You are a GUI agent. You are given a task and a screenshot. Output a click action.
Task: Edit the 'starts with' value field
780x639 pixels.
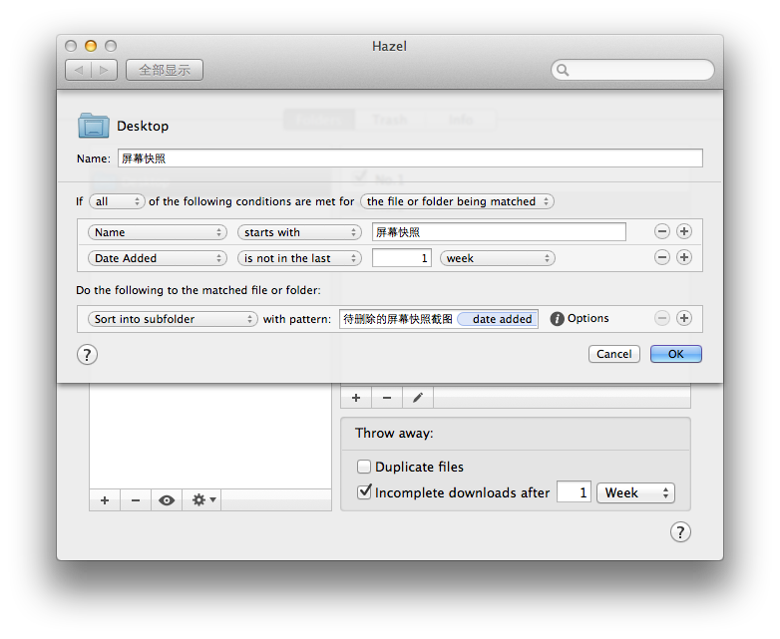499,232
